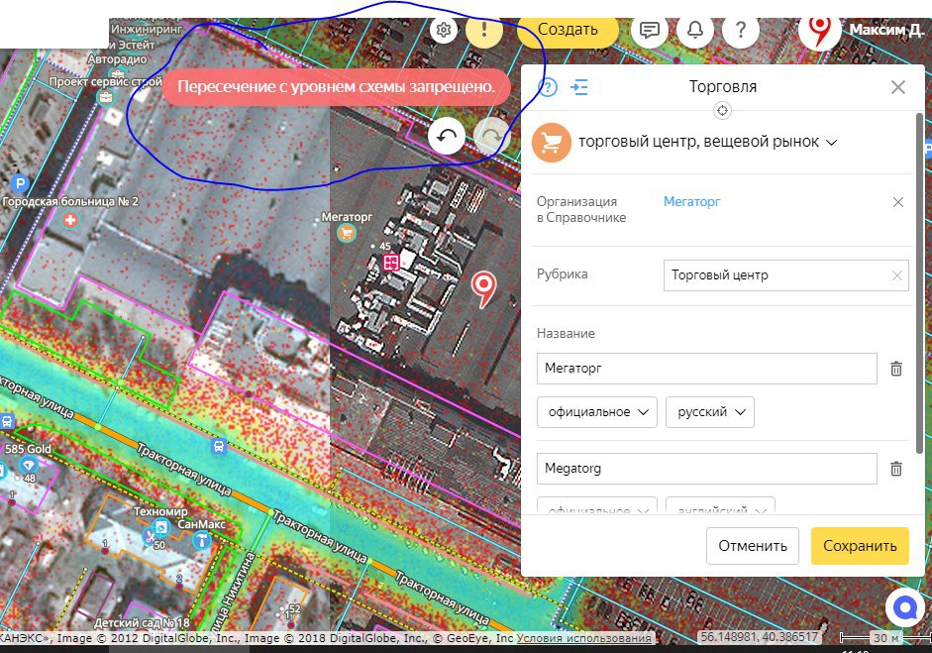The image size is (932, 653).
Task: Click the red location pin on map
Action: pos(484,288)
